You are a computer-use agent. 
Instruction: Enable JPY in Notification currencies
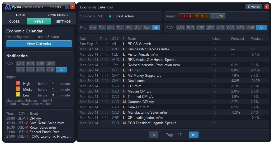(51, 64)
